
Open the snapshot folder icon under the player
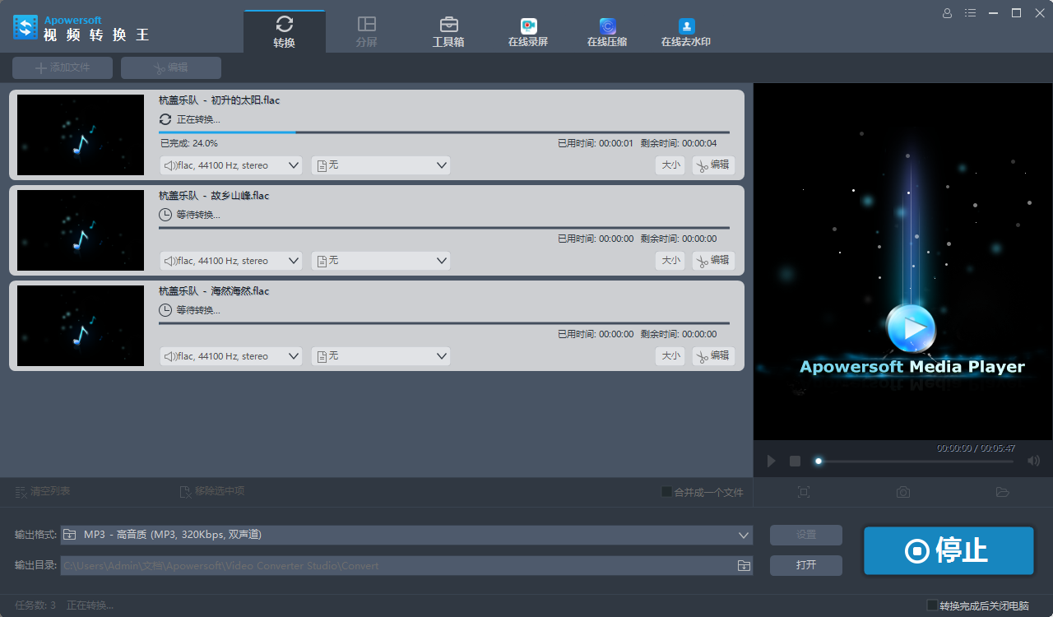(1002, 492)
